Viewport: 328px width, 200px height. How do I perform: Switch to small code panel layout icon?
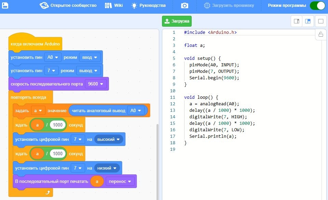tap(297, 21)
